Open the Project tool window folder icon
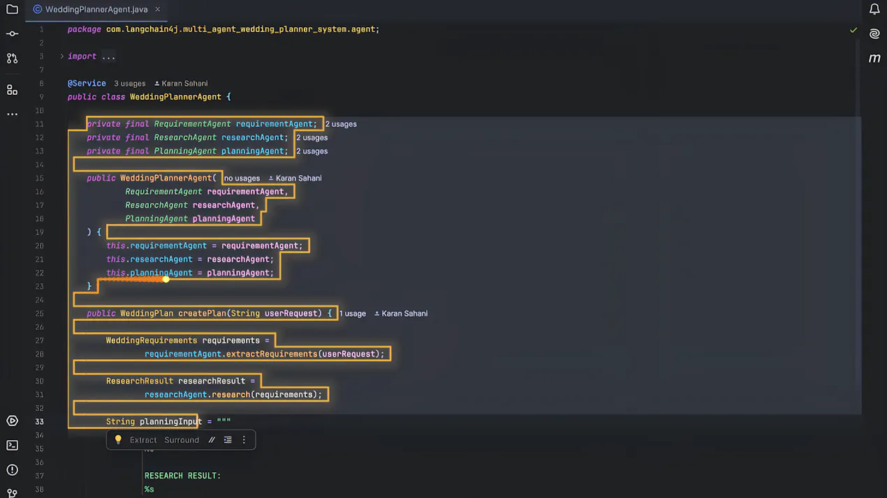This screenshot has height=498, width=887. tap(12, 9)
